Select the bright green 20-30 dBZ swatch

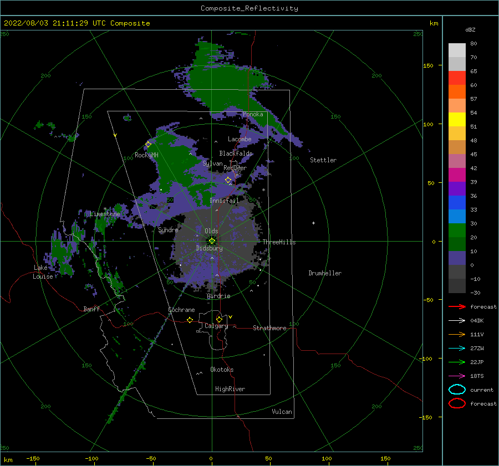click(457, 231)
